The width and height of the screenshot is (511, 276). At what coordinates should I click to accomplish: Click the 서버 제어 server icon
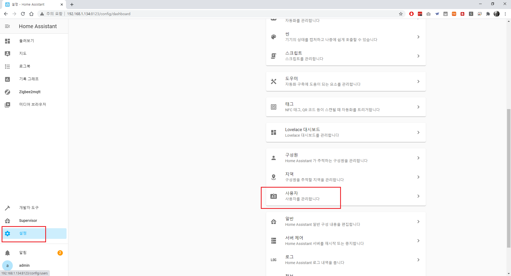click(x=274, y=241)
